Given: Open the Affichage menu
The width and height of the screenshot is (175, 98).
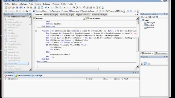Looking at the screenshot, I should point(23,4).
